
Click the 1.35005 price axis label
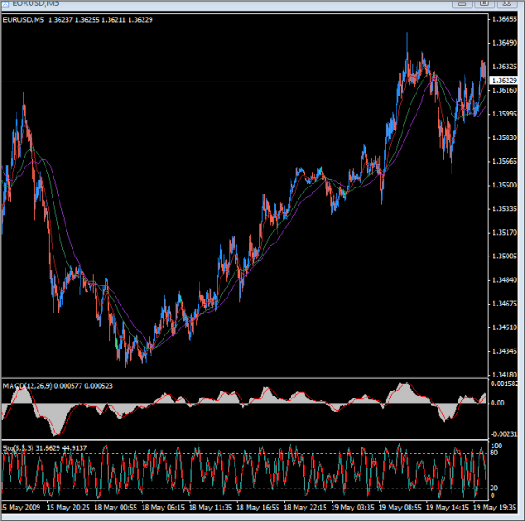[504, 257]
